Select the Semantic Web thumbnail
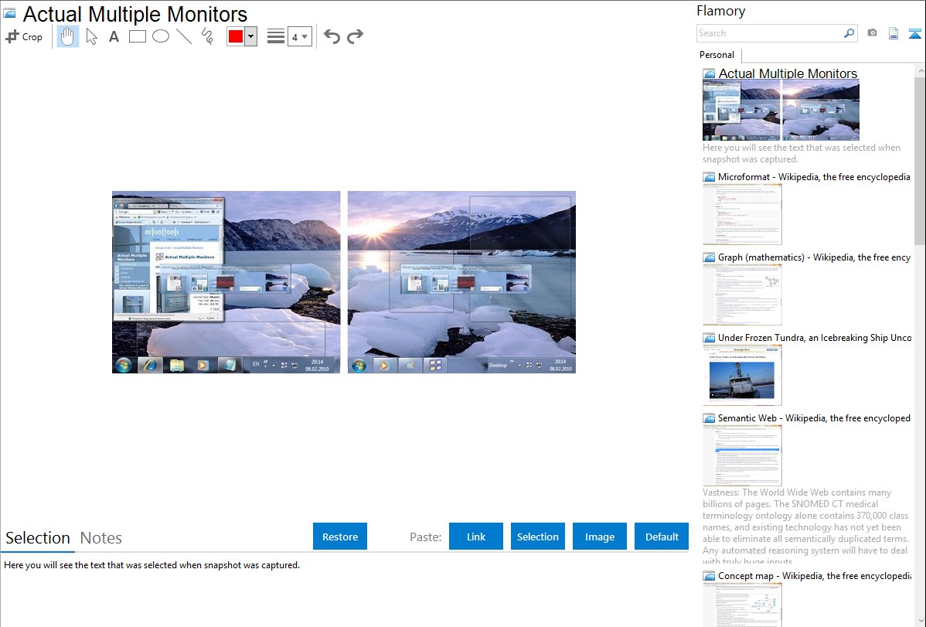This screenshot has width=926, height=627. (742, 455)
